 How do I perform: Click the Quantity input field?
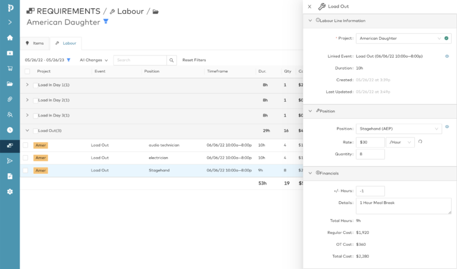370,154
